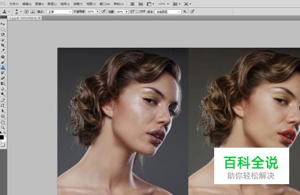This screenshot has height=195, width=300.
Task: Select the Blur tool
Action: click(x=3, y=89)
